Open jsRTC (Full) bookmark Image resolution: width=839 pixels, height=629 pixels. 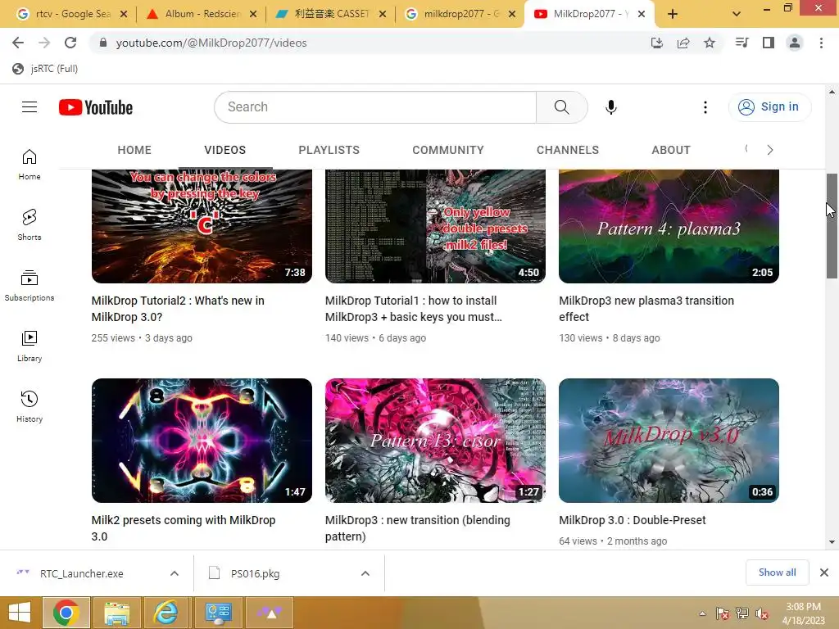click(x=46, y=69)
